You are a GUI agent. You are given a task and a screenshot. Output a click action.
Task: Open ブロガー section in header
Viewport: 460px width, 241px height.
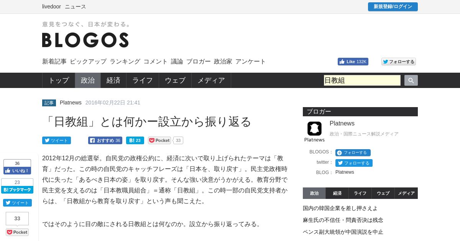(199, 62)
